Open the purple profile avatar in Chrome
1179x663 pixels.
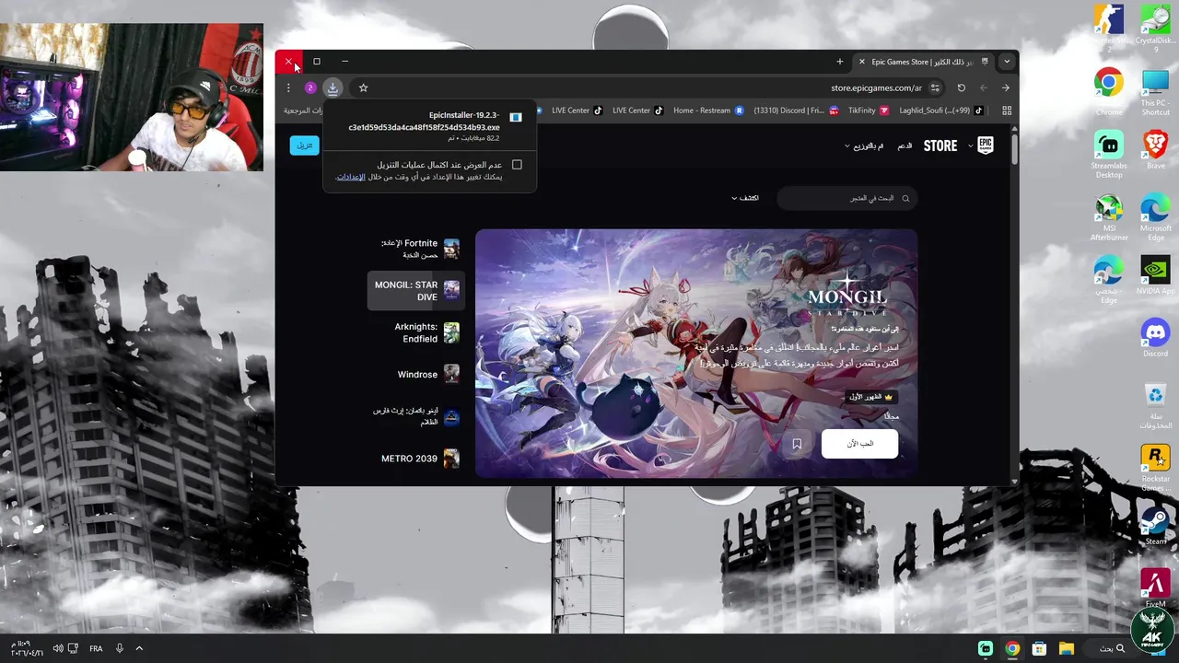[310, 87]
